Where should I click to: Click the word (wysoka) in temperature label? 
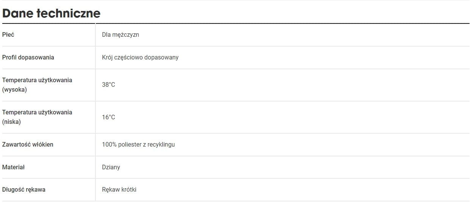pos(14,90)
